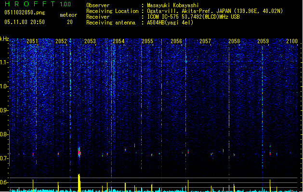This screenshot has height=192, width=303.
Task: Click the Observer label
Action: pos(98,5)
